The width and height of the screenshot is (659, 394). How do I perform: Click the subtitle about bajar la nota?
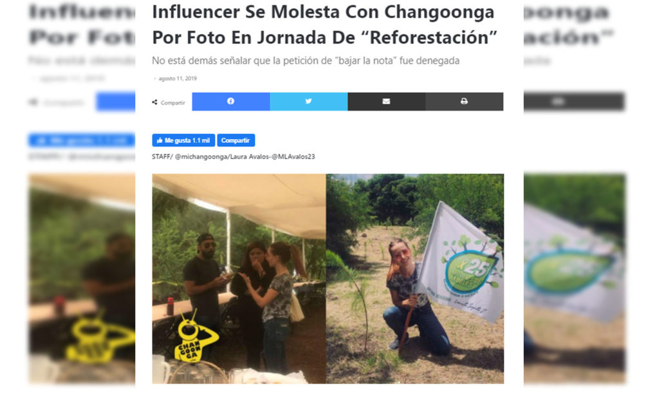tap(306, 61)
